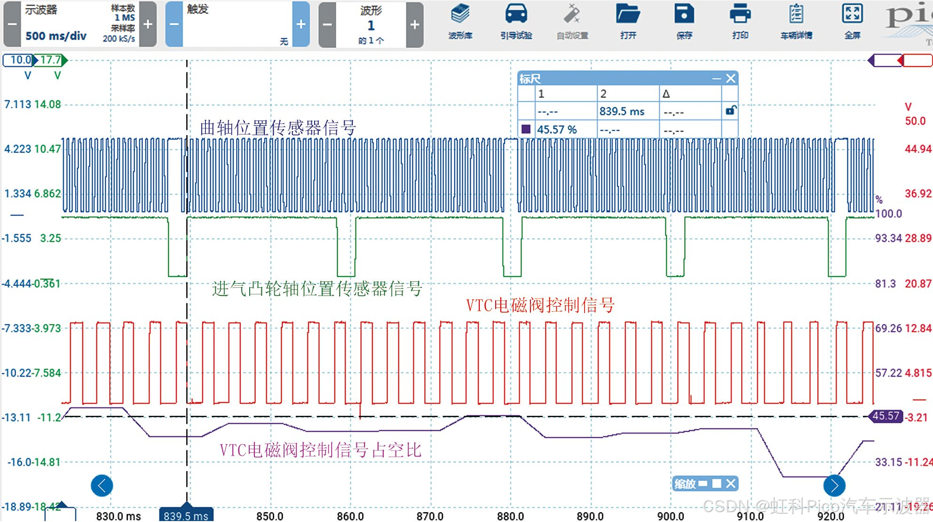Go to next waveform buffer plus button
The height and width of the screenshot is (522, 933).
414,24
